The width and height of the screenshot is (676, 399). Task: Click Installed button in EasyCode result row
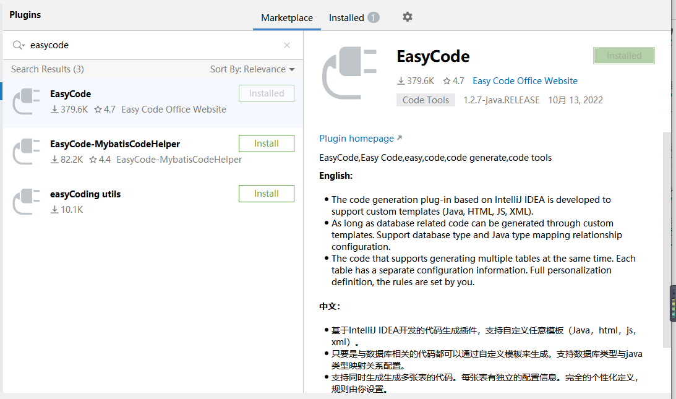point(267,93)
